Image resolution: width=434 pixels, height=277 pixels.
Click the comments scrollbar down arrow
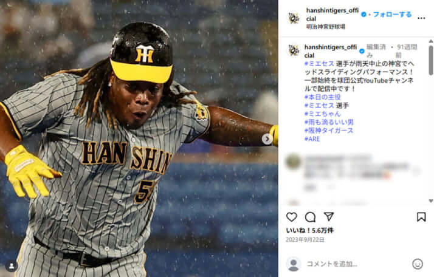tap(431, 201)
